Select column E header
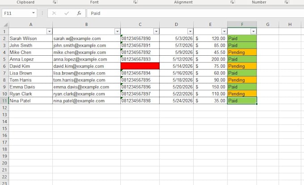Image resolution: width=304 pixels, height=185 pixels. tap(211, 25)
